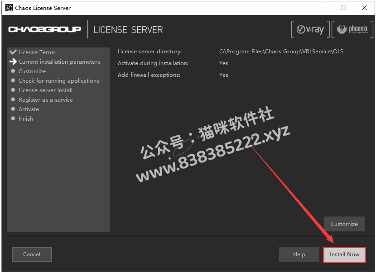Click the LICENSE SERVER header text
Viewport: 376px width, 273px height.
128,30
